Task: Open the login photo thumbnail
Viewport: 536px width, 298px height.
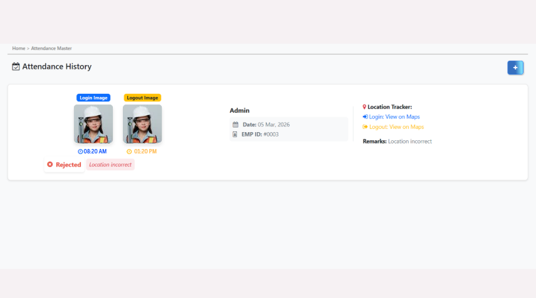Action: click(93, 124)
